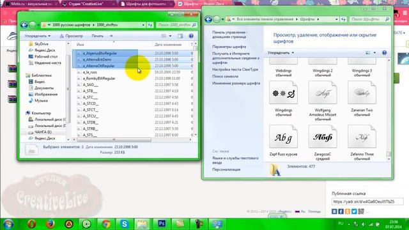This screenshot has height=230, width=409.
Task: Sort by Дата изменения column header
Action: pos(168,45)
